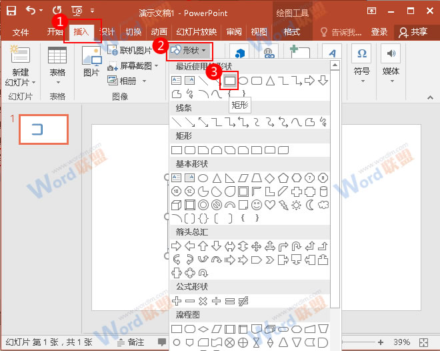
Task: Select the division sign in 公式形状
Action: [x=217, y=302]
